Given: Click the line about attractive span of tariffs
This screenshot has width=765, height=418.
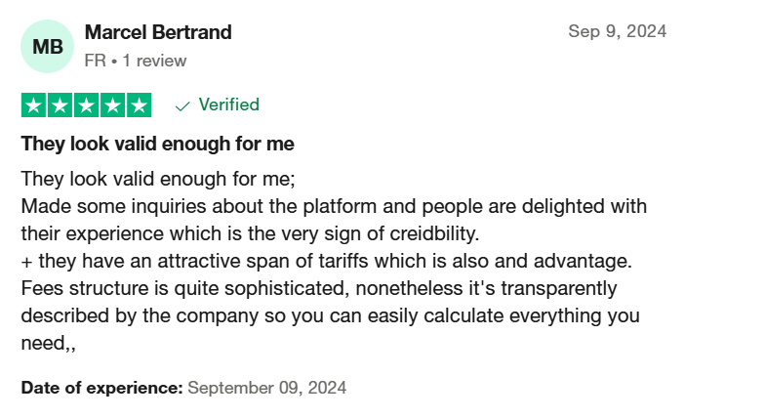Looking at the screenshot, I should click(x=326, y=261).
